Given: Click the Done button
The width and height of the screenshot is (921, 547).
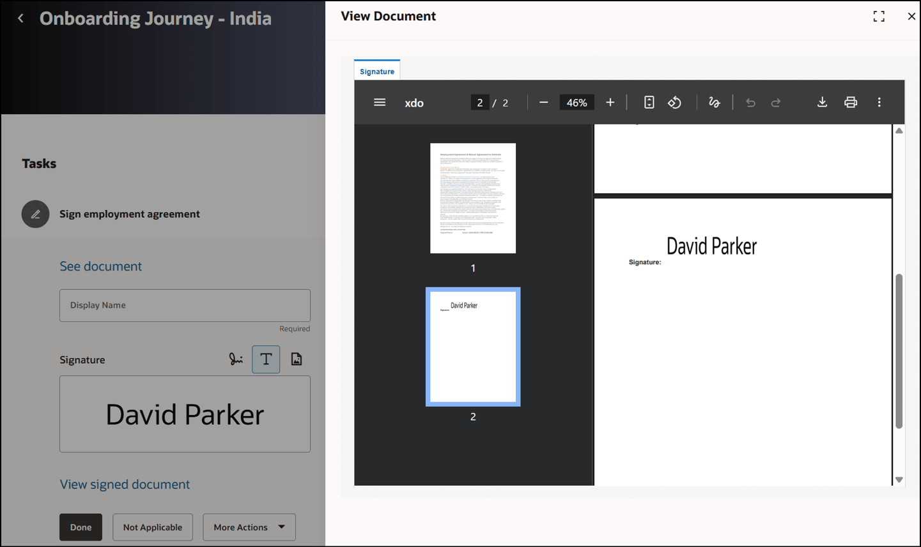Looking at the screenshot, I should tap(81, 527).
